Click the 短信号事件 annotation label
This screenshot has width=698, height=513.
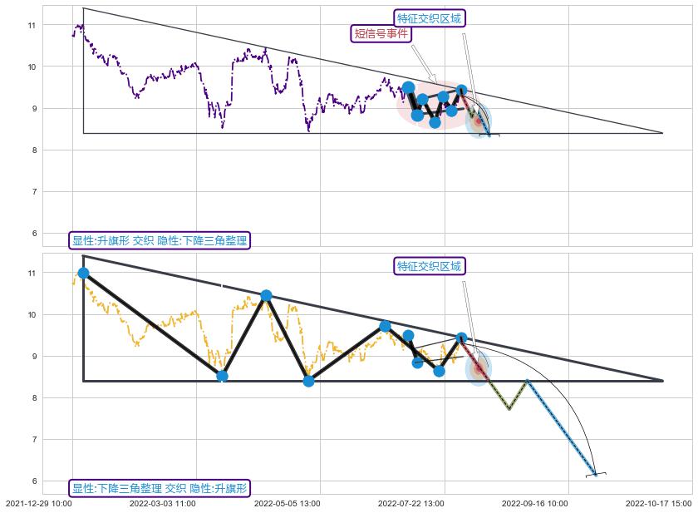381,33
